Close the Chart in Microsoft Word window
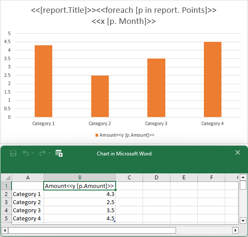 (238, 152)
